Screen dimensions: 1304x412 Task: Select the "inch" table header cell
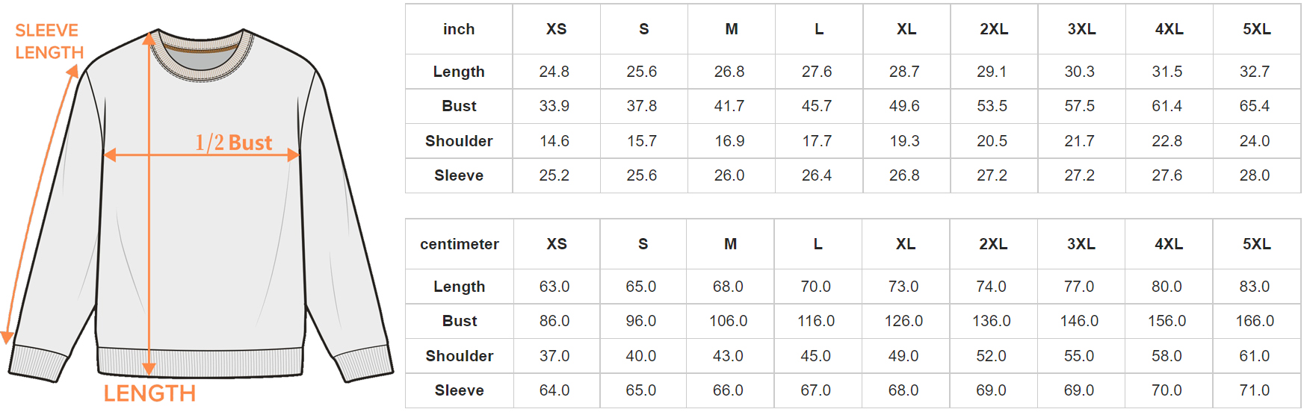click(x=459, y=29)
